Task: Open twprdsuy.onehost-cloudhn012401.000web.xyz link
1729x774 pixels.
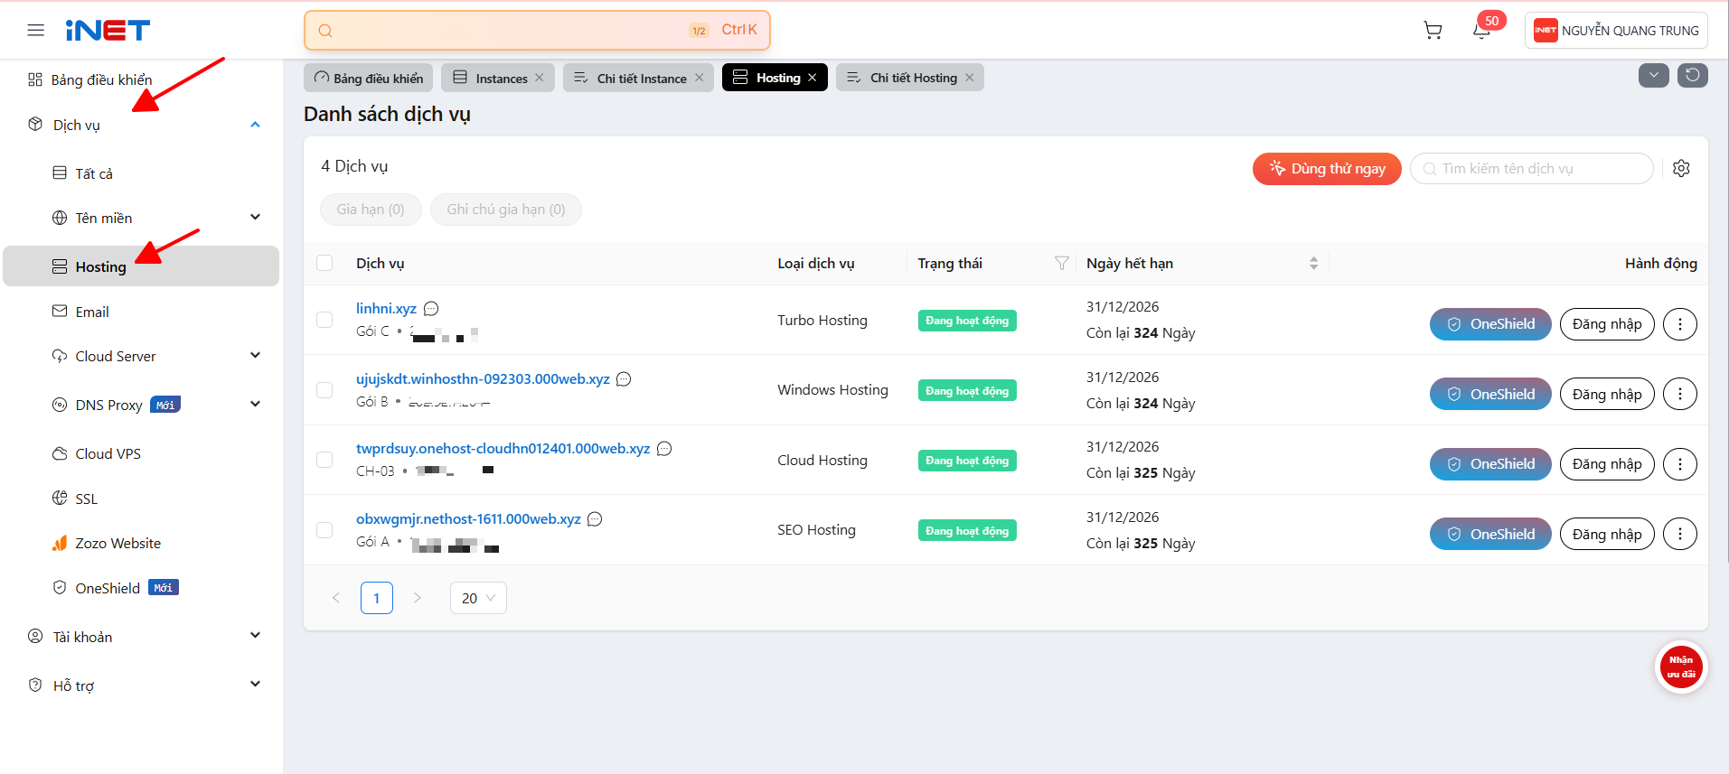Action: 503,449
